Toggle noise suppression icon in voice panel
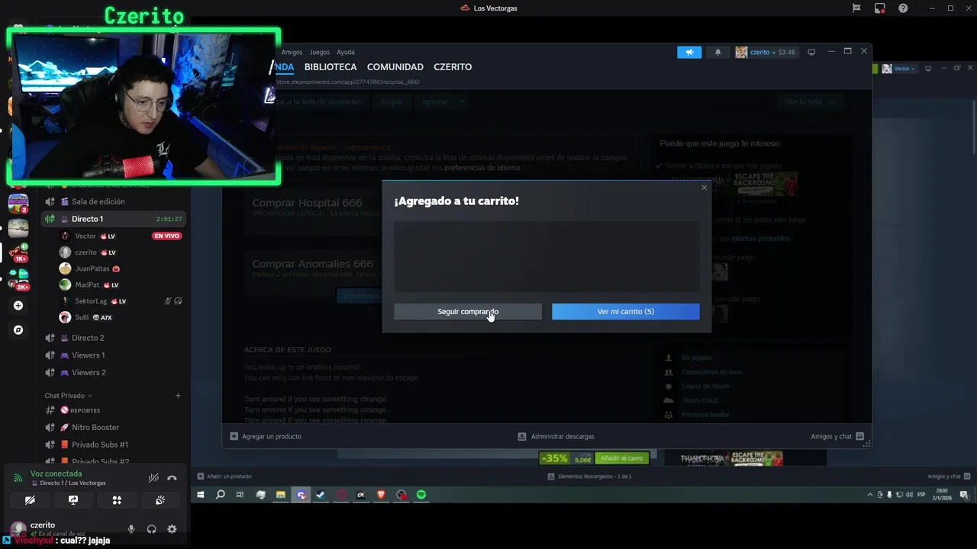Screen dimensions: 977x549 [153, 478]
